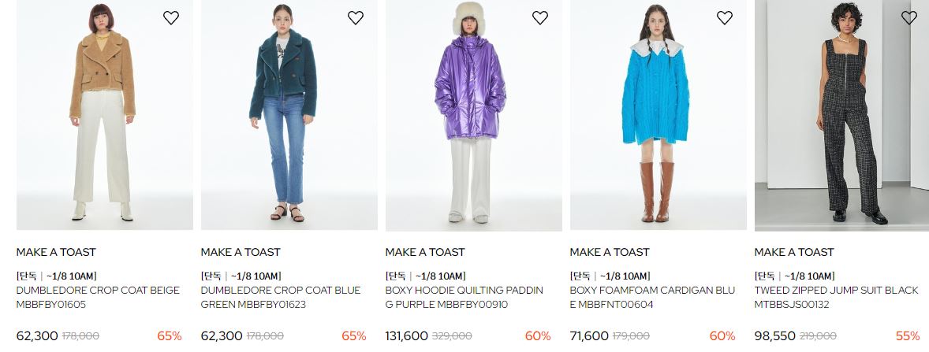Open DUMBLEDORE CROP COAT BLUE GREEN link
Screen dimensions: 929x352
281,298
